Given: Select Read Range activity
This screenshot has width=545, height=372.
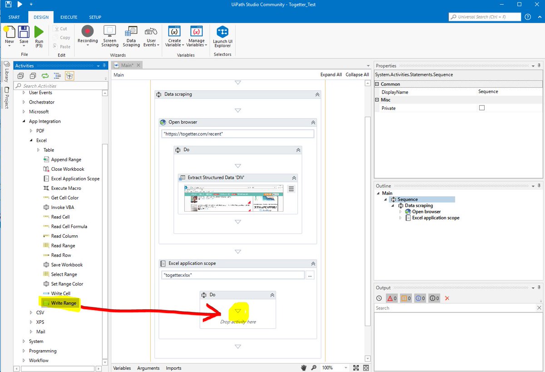Looking at the screenshot, I should 63,245.
